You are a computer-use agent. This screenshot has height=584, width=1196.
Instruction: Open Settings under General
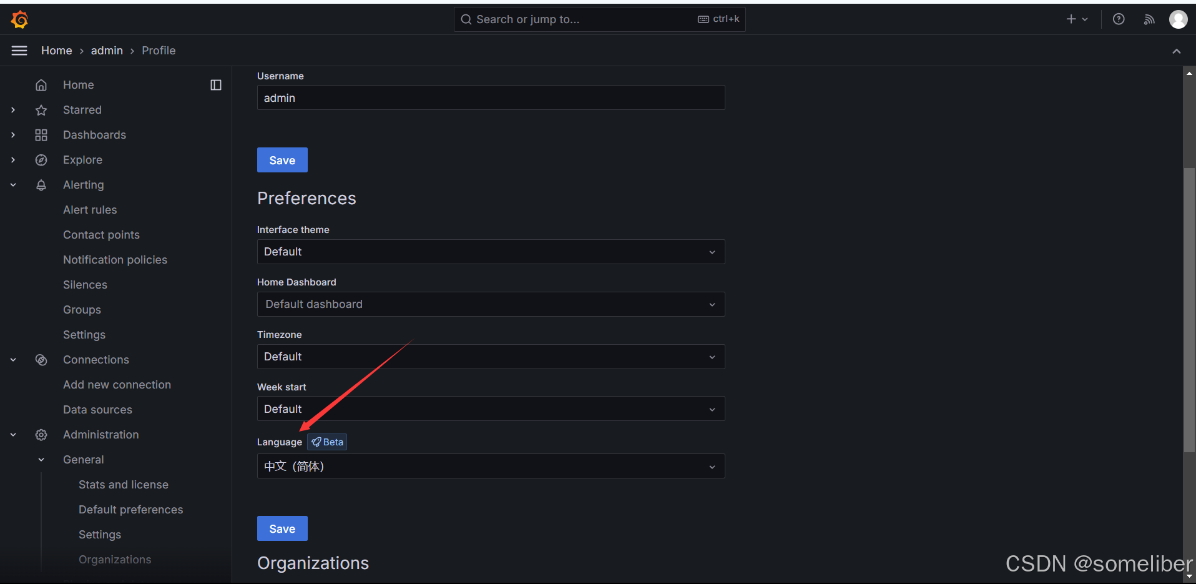pyautogui.click(x=100, y=535)
